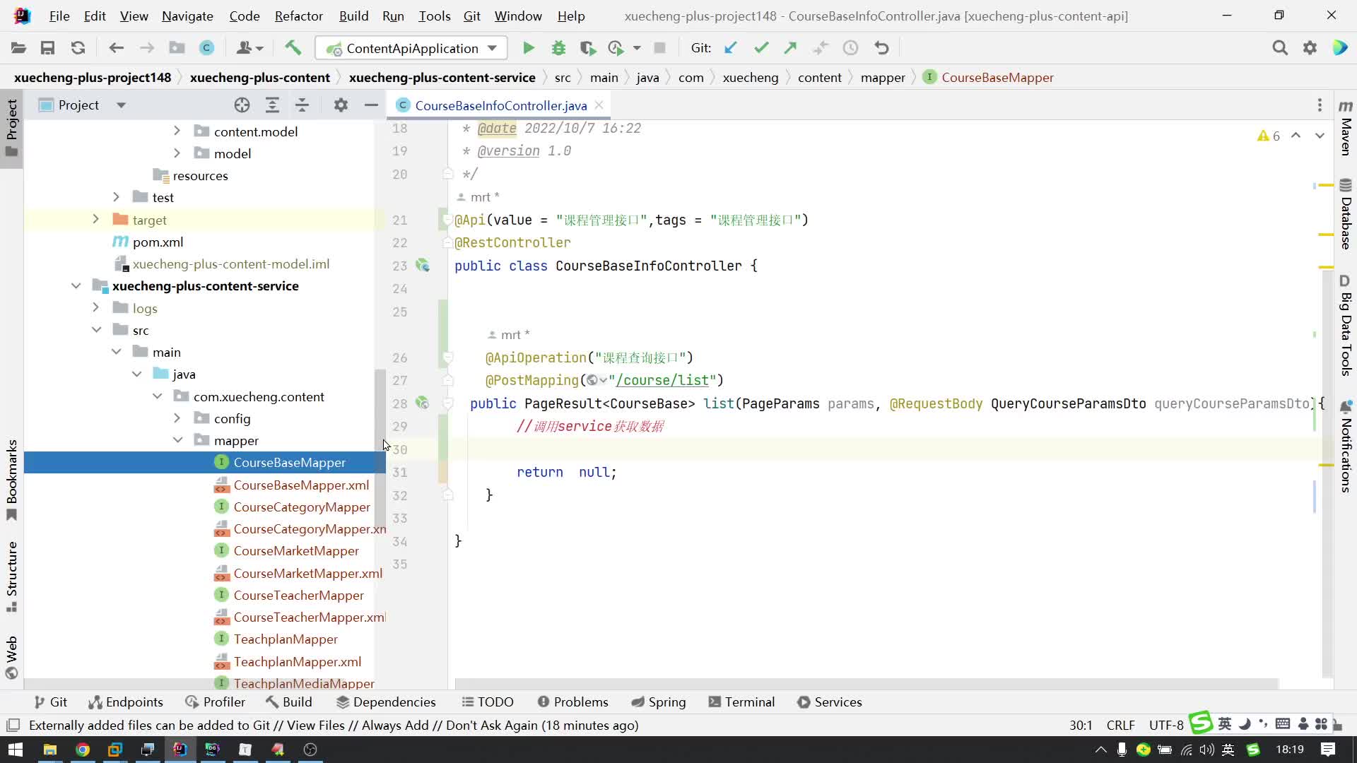Click the Git push arrow icon
This screenshot has height=763, width=1357.
790,48
